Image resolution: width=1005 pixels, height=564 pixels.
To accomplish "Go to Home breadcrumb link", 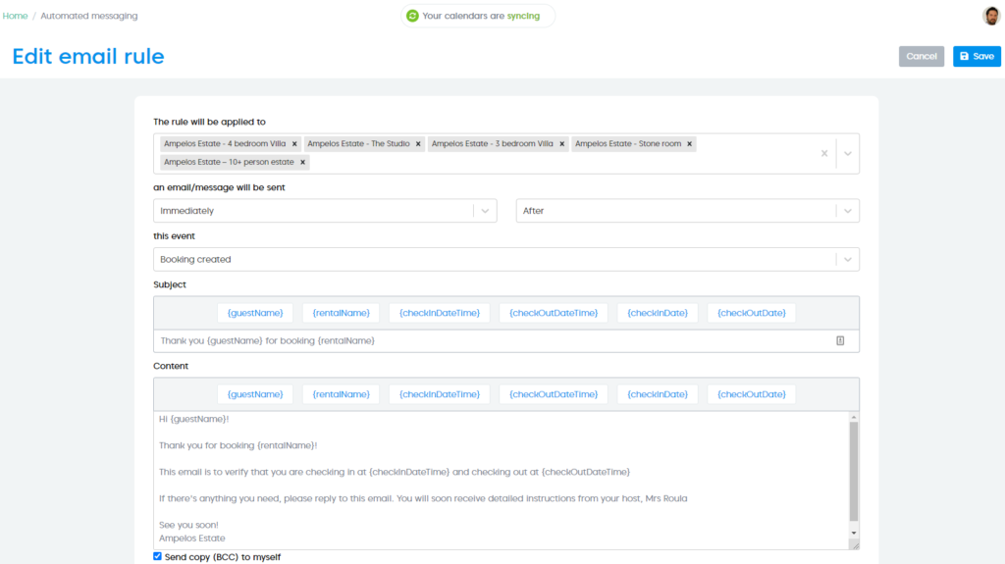I will point(15,16).
